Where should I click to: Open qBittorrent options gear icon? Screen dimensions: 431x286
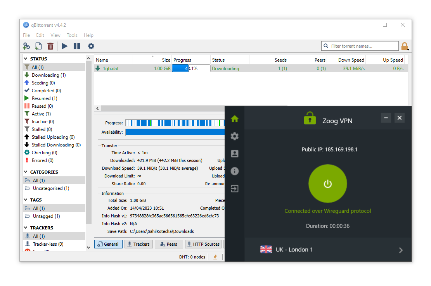click(91, 46)
